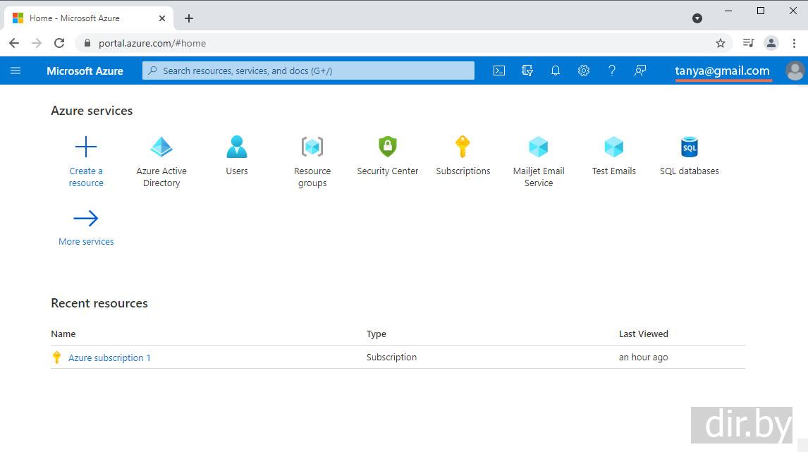Open Resource groups service
Image resolution: width=808 pixels, height=452 pixels.
pos(312,147)
